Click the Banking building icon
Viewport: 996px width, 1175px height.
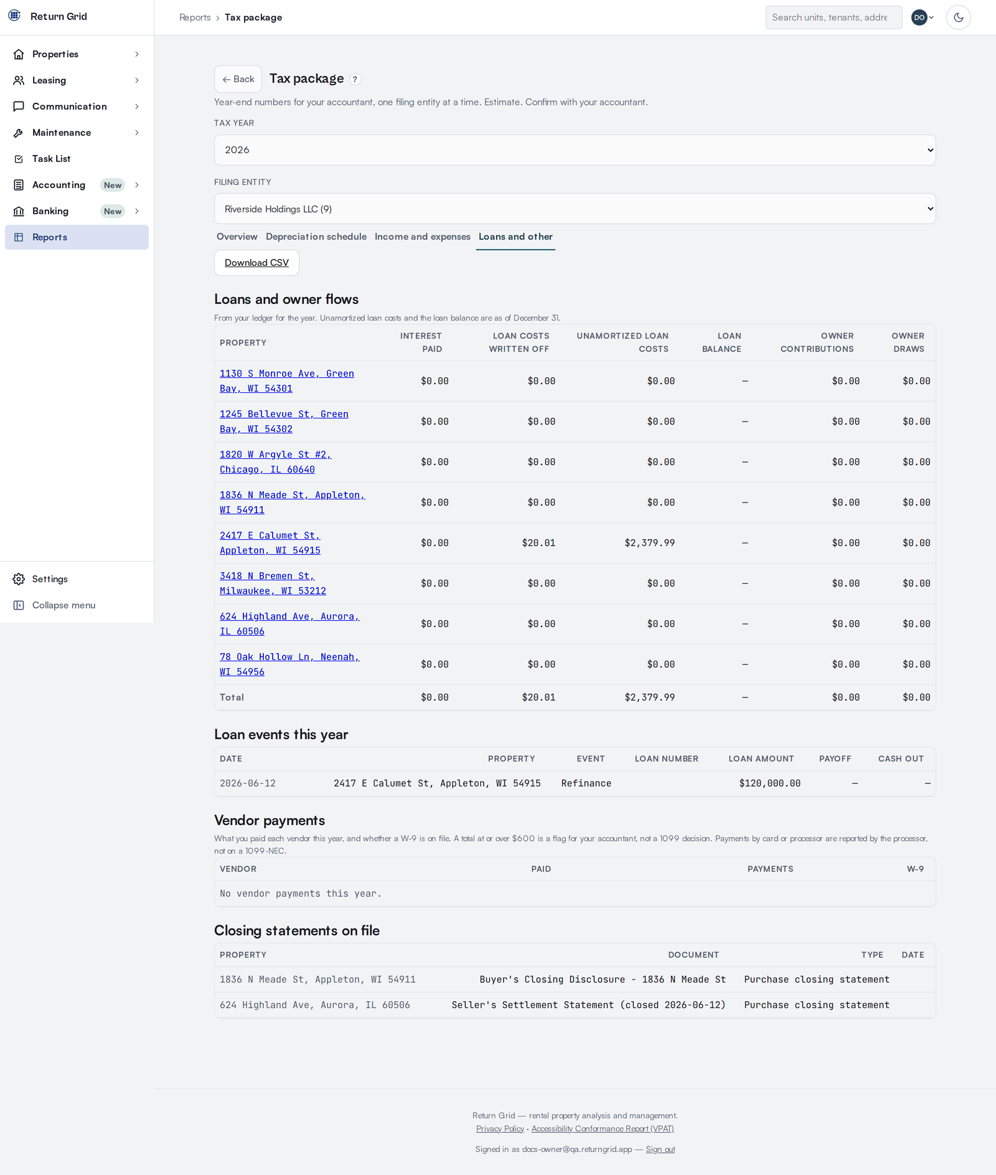pos(19,211)
